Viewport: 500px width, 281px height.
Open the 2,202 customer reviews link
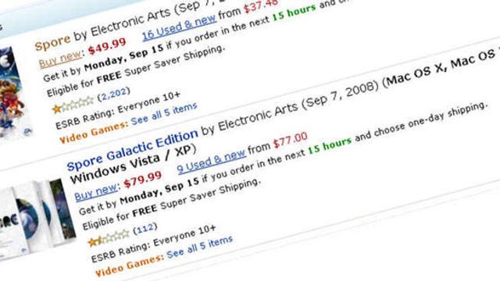pos(114,94)
